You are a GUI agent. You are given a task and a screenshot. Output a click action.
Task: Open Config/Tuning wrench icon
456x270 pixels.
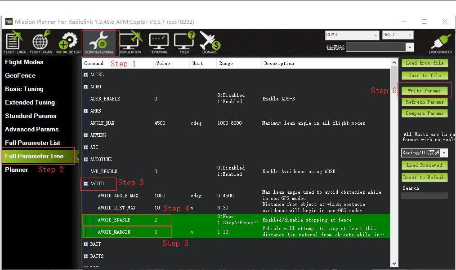[x=99, y=42]
